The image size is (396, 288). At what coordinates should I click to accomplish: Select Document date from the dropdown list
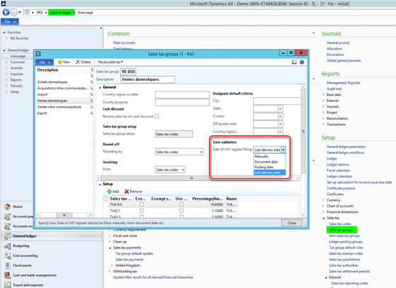[270, 162]
